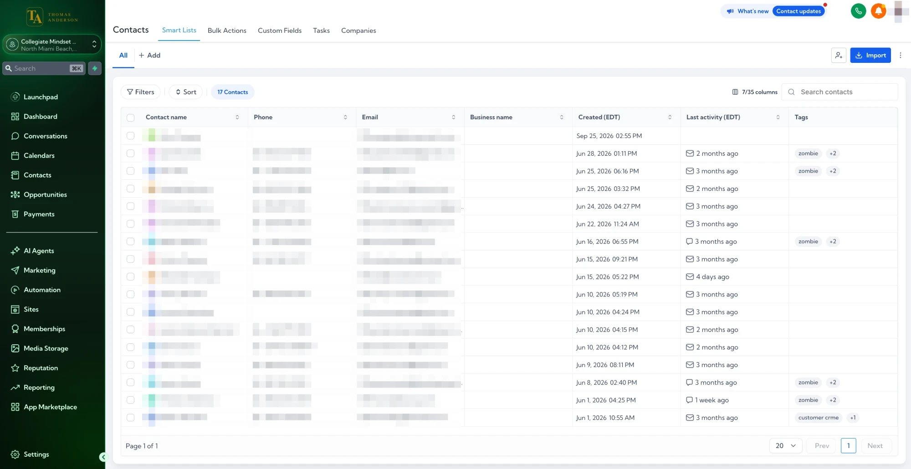Click Add to create smart list
911x469 pixels.
[149, 56]
